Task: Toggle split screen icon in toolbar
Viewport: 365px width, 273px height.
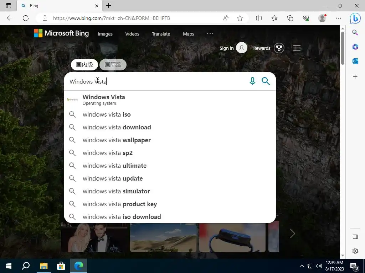Action: (259, 18)
